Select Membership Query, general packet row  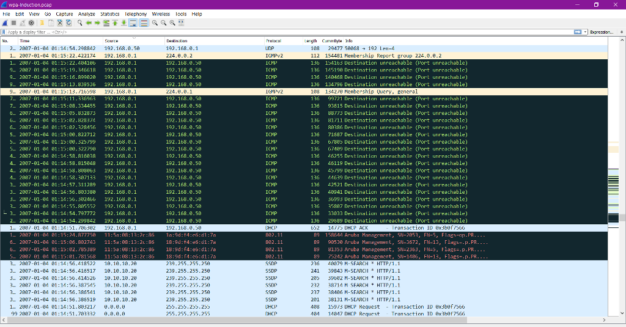(304, 92)
